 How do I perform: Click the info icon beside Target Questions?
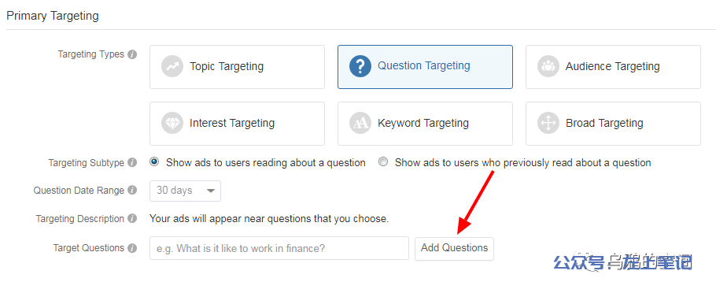click(132, 248)
